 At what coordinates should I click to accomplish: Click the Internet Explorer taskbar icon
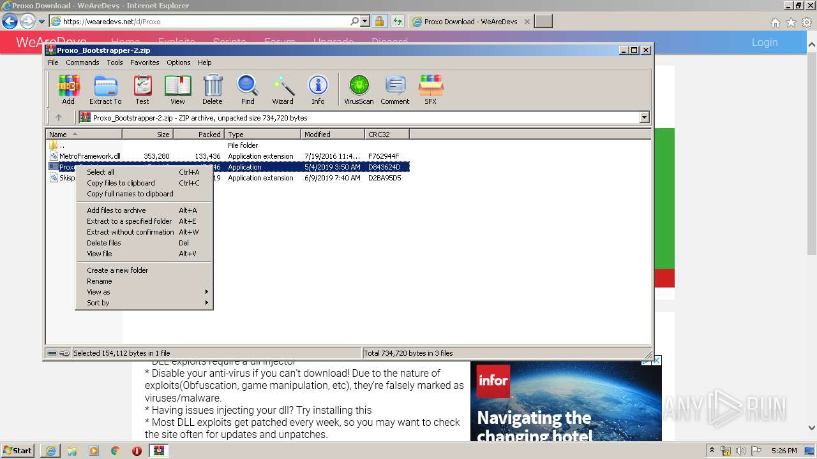click(50, 451)
